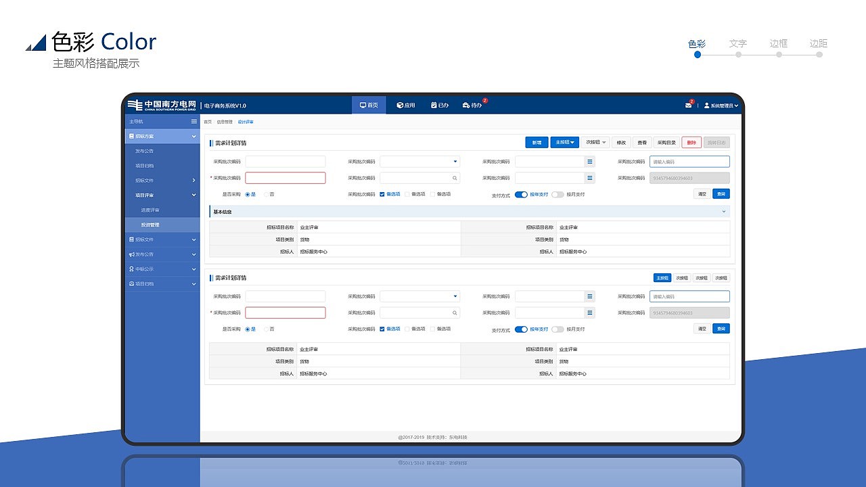Turn off 按年支付 switch in second panel
This screenshot has height=487, width=866.
coord(521,329)
